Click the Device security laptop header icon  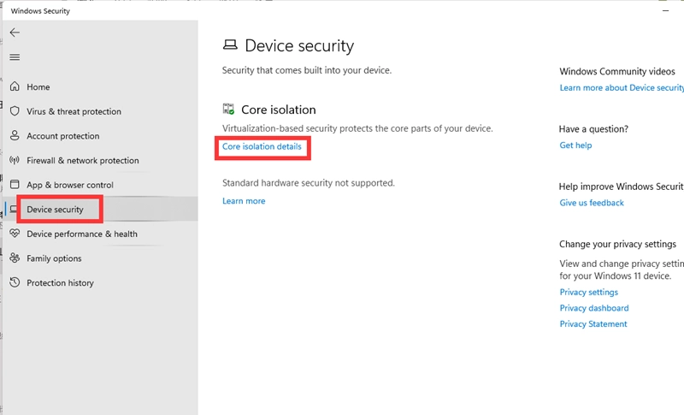pos(230,44)
